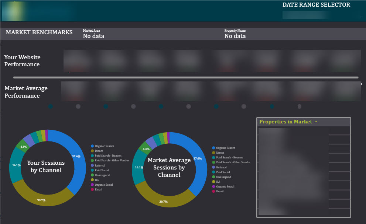Click Referral dot in Your Sessions legend
The image size is (366, 224).
[92, 165]
